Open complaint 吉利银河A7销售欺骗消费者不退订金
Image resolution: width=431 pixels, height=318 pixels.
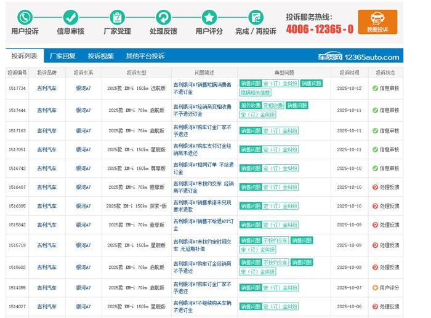pos(202,88)
